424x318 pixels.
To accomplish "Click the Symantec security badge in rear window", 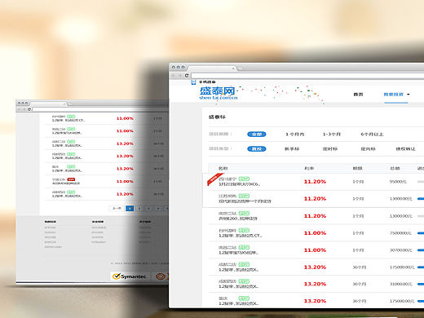I will pyautogui.click(x=130, y=276).
